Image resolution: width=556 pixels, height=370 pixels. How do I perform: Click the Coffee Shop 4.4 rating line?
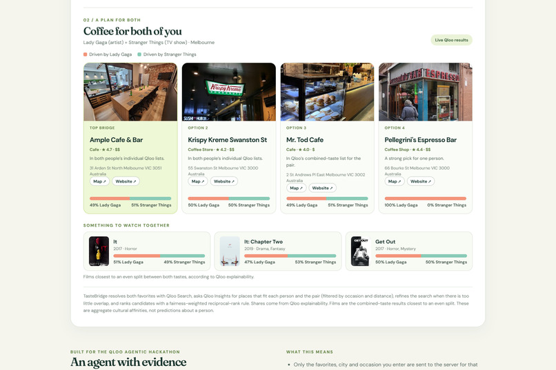point(408,150)
